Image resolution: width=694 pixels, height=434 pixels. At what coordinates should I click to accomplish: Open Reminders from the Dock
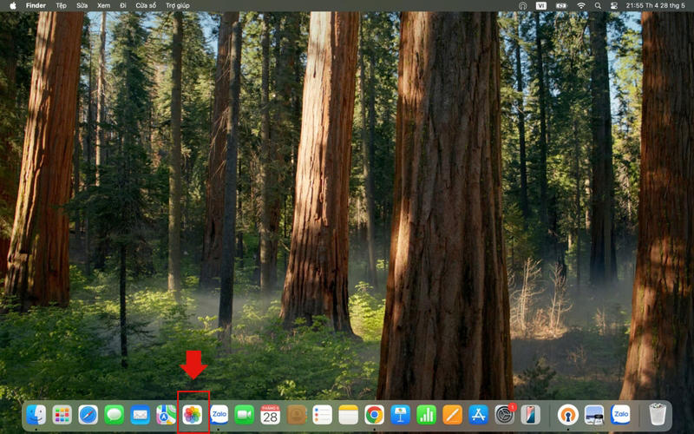[x=322, y=415]
